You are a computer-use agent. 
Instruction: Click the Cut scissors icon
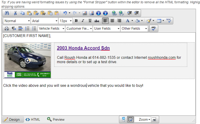point(15,13)
